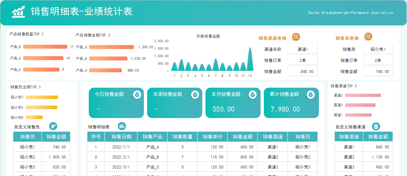Viewport: 407px width, 176px height.
Task: Click 稻小壳2 in the 自定义销售员 table
Action: 28,157
